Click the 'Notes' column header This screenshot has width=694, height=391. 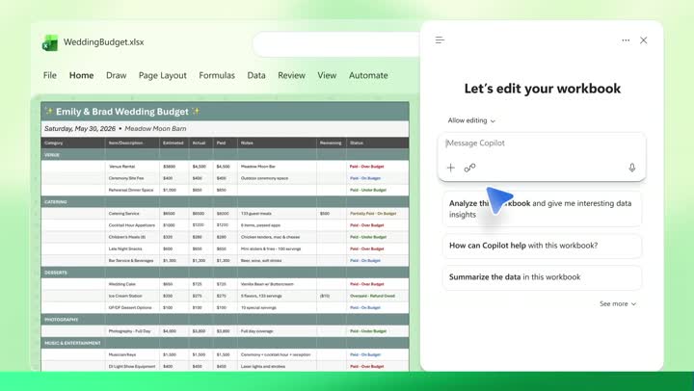(277, 143)
